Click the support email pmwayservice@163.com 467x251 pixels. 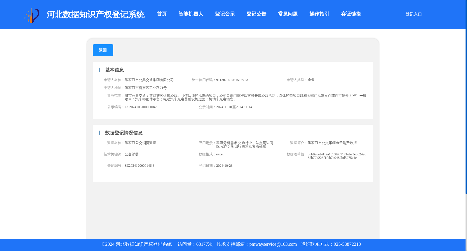tap(273, 244)
